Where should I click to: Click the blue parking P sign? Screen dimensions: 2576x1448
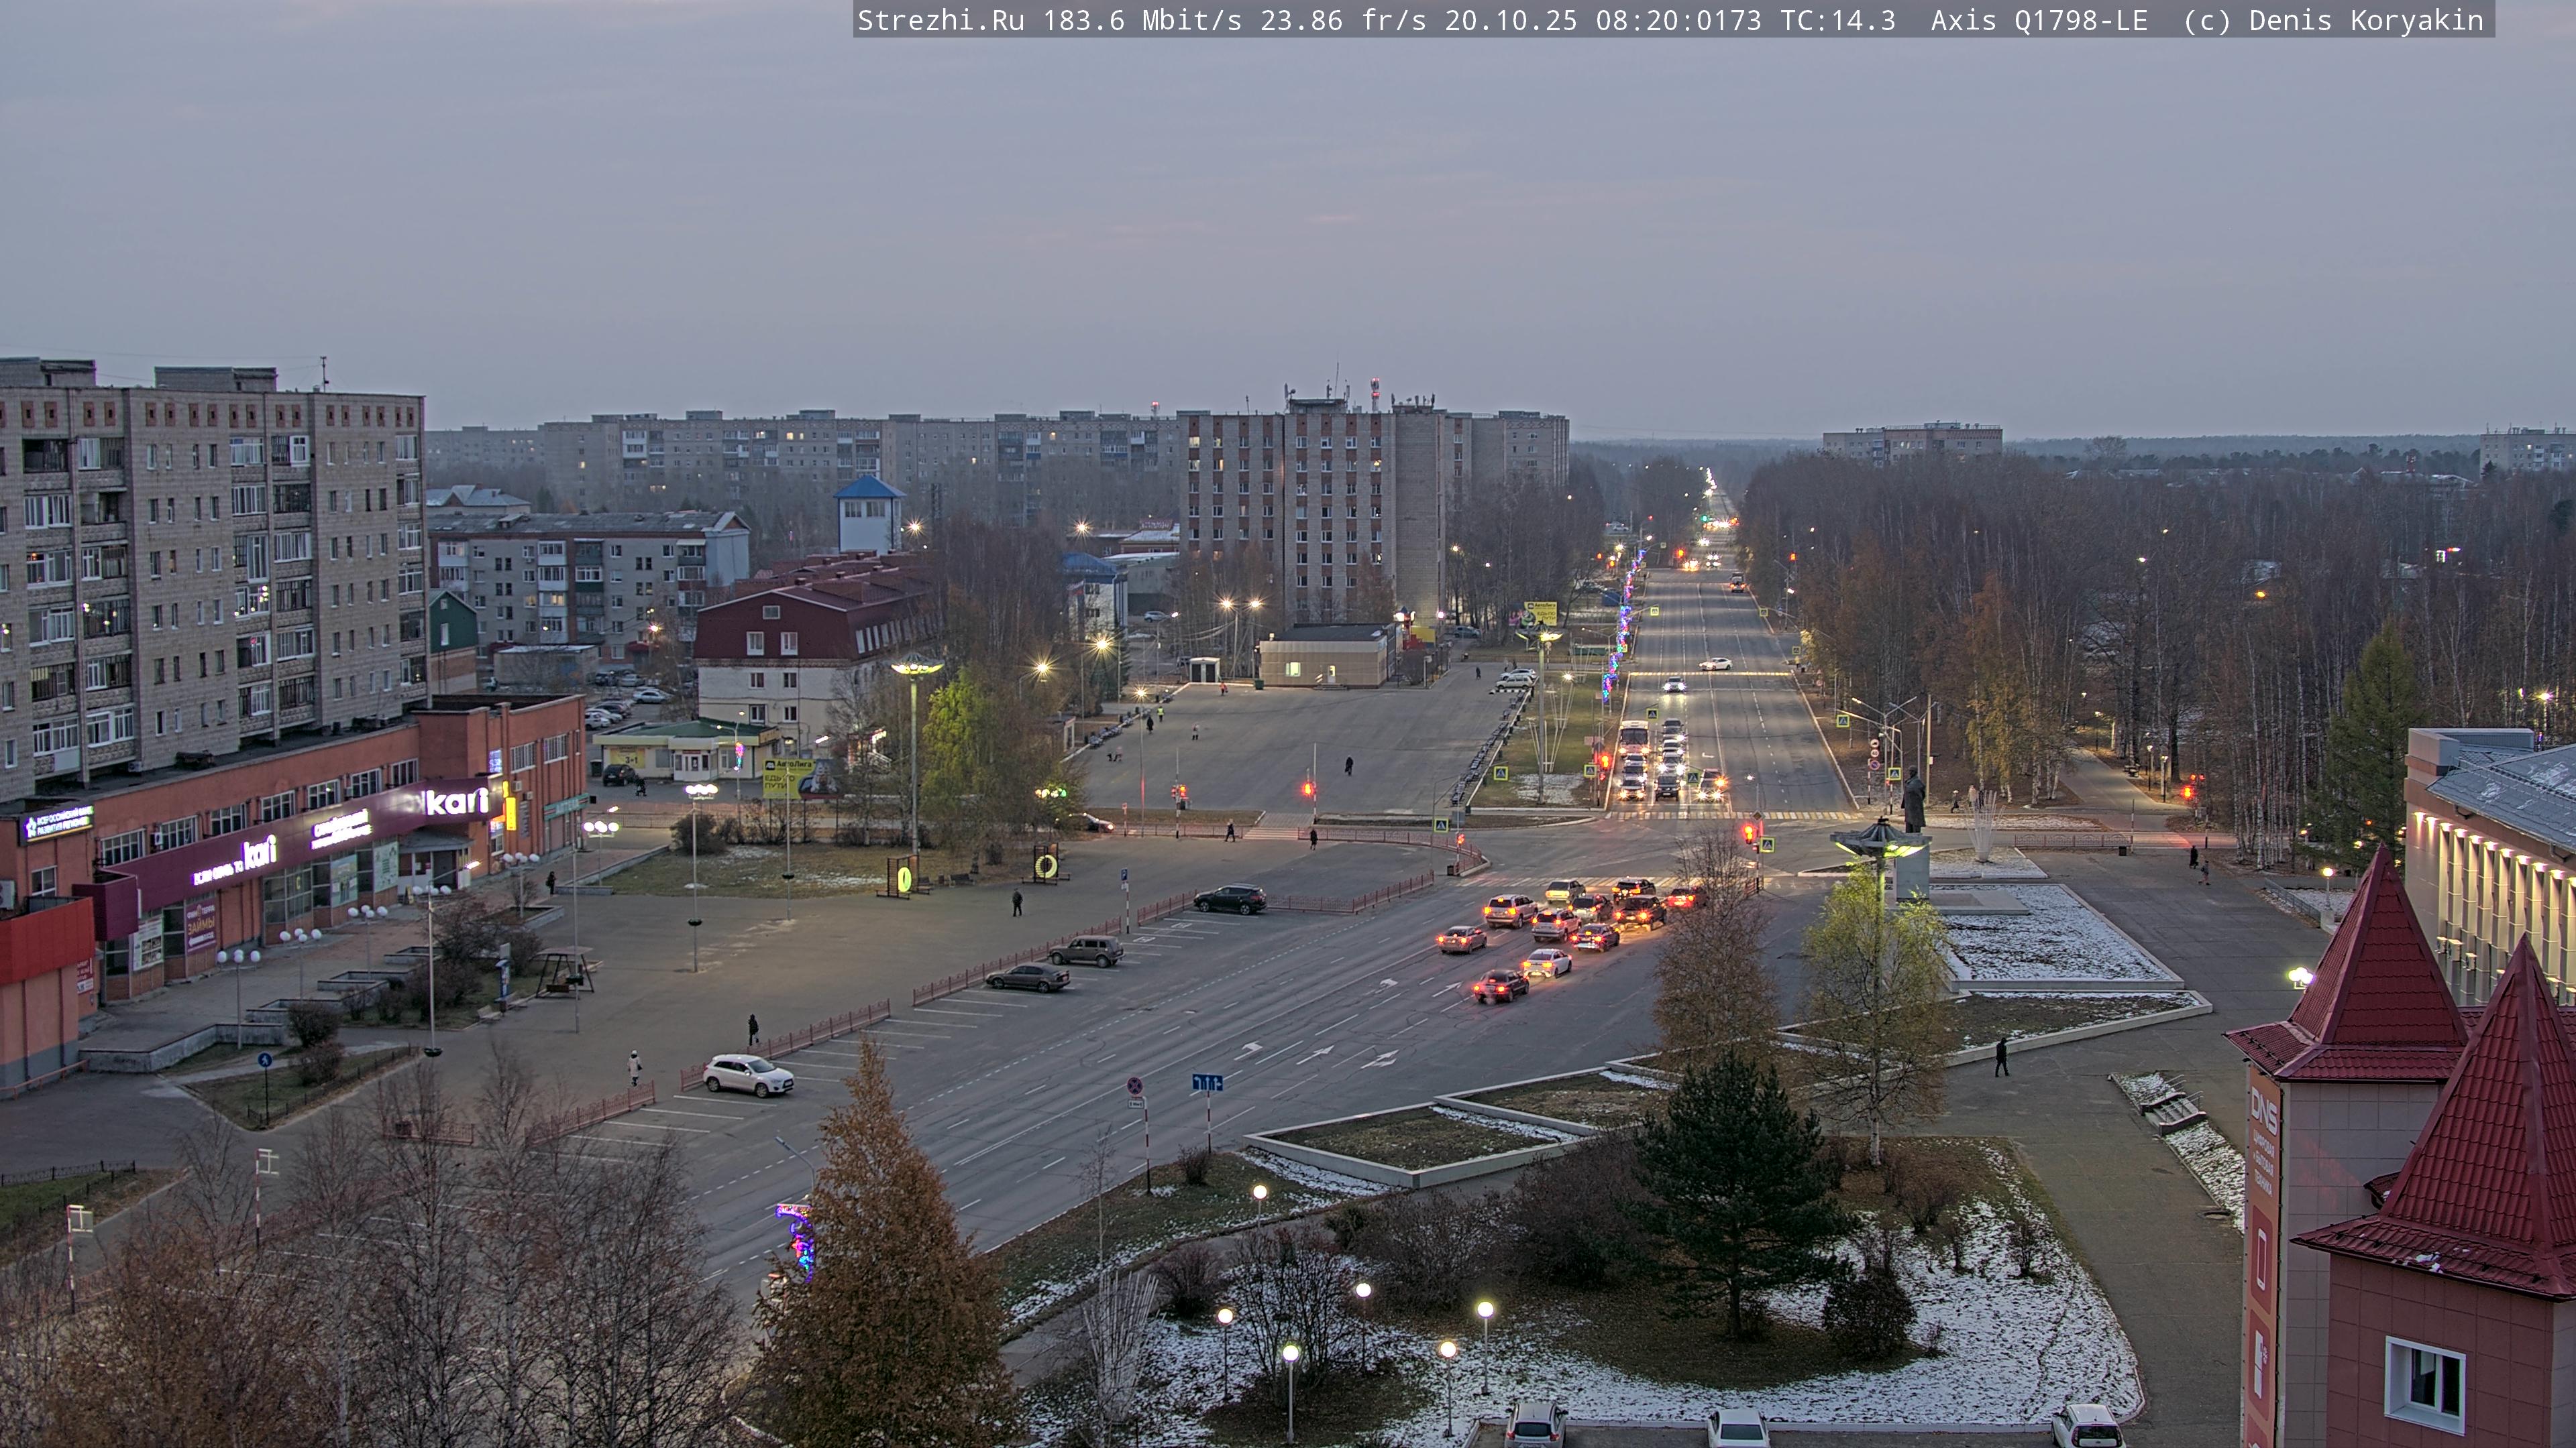(1124, 876)
